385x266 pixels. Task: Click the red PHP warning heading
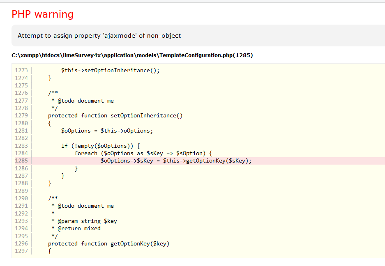42,14
